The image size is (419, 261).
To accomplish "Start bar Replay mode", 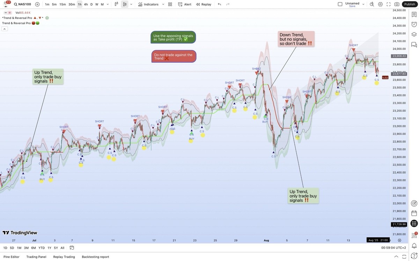I will coord(204,4).
